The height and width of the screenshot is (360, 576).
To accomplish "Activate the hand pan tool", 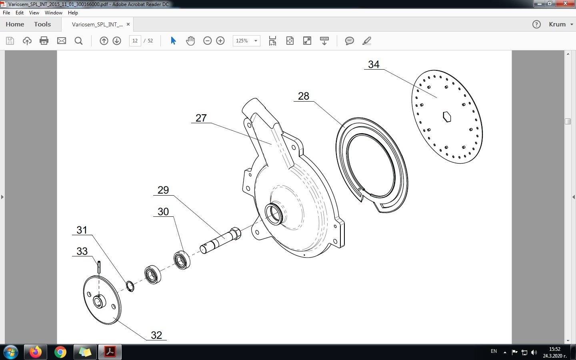I will [190, 41].
